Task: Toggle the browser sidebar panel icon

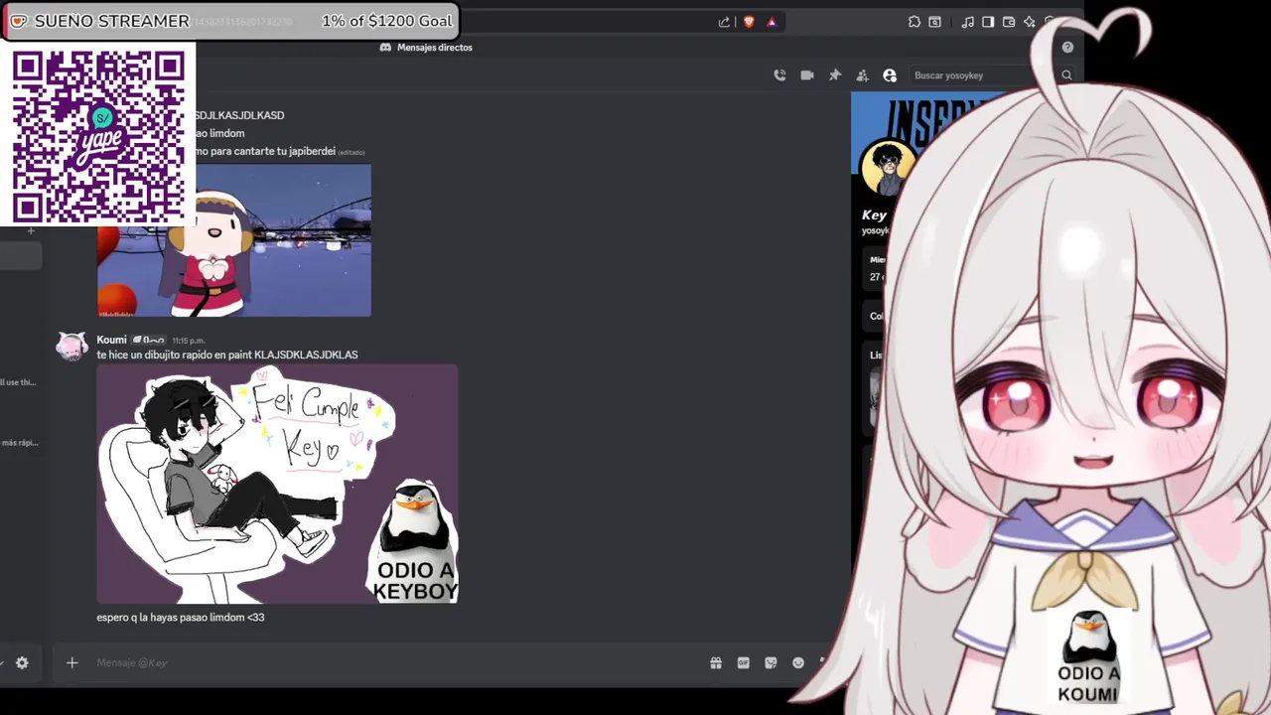Action: 988,22
